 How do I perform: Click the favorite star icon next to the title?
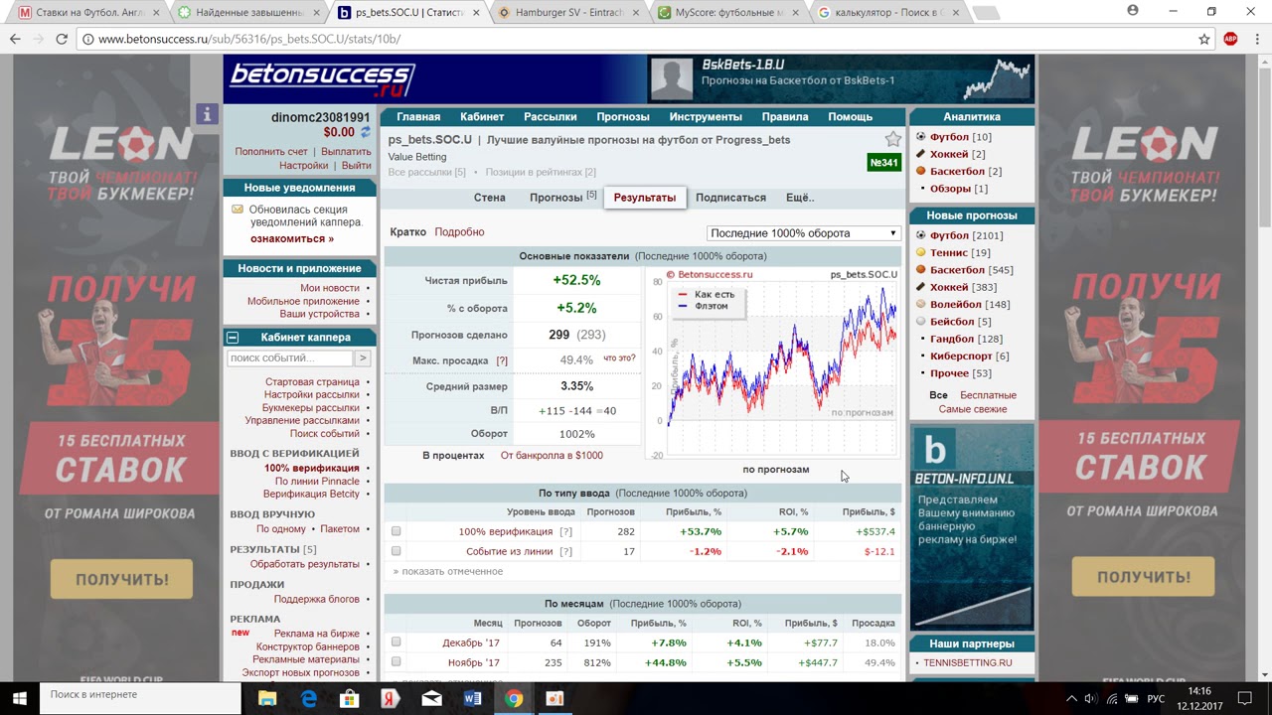892,140
